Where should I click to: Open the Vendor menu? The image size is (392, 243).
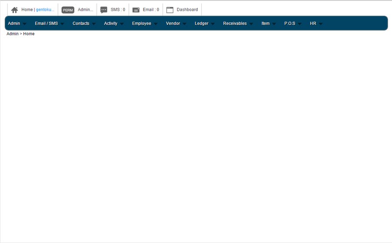pos(173,23)
